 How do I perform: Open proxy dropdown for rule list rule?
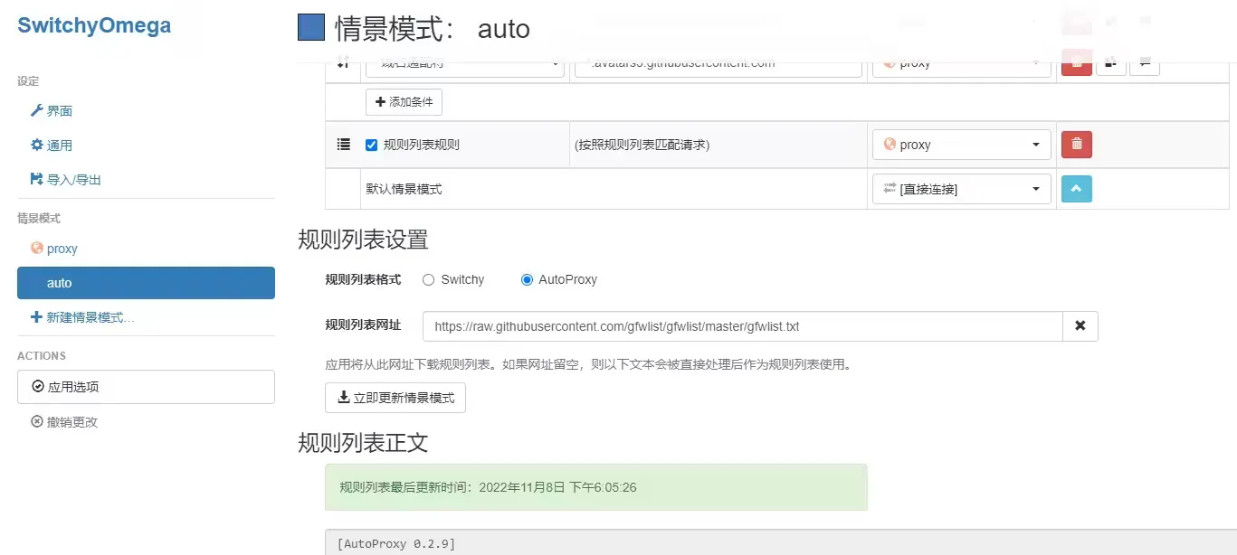pos(961,145)
